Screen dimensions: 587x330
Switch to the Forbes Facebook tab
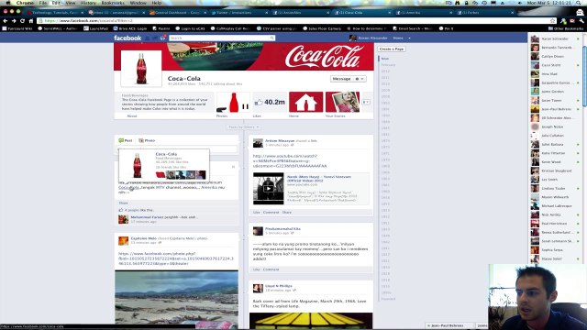click(x=486, y=12)
